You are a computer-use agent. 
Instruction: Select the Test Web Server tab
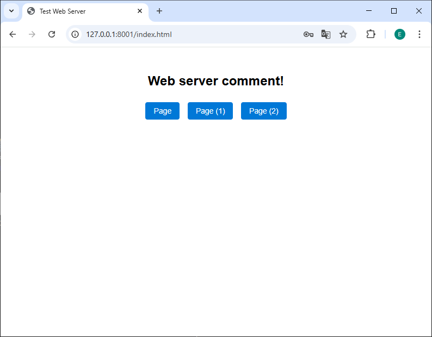tap(82, 11)
